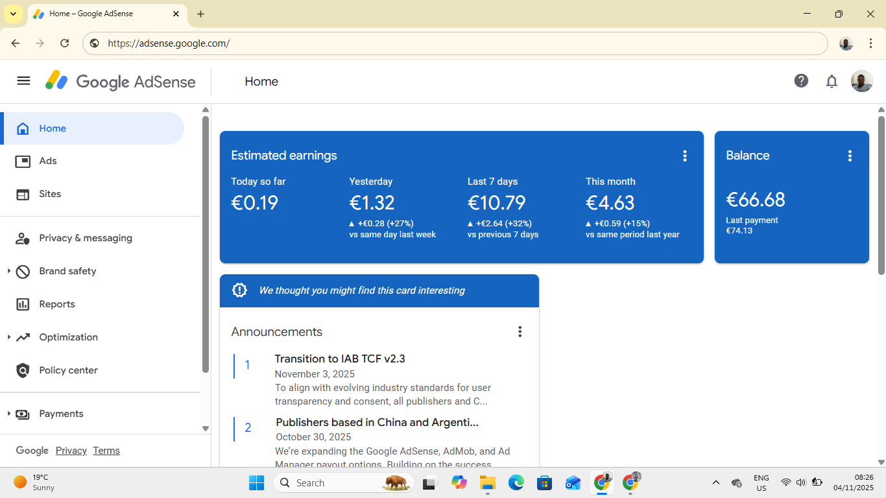Image resolution: width=886 pixels, height=498 pixels.
Task: Open the Privacy footer link
Action: coord(71,451)
